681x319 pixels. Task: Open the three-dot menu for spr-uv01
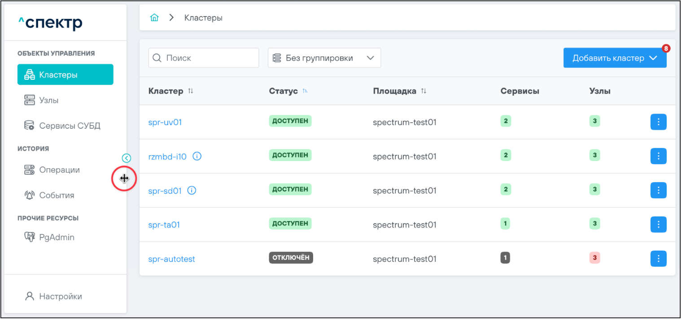[x=658, y=122]
